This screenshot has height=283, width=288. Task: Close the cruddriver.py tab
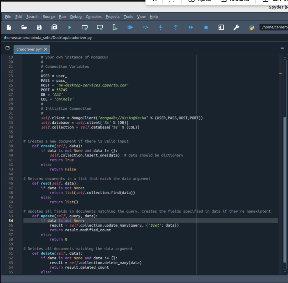(x=46, y=49)
